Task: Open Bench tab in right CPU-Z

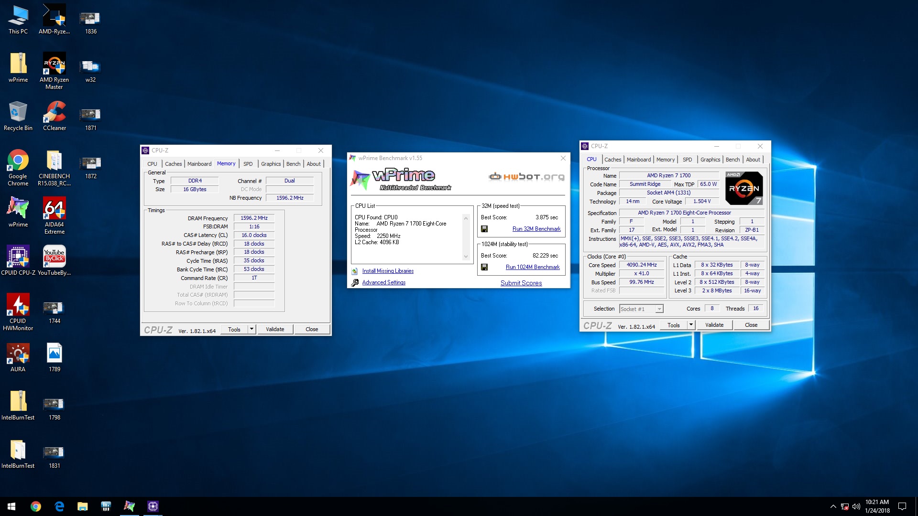Action: click(732, 160)
